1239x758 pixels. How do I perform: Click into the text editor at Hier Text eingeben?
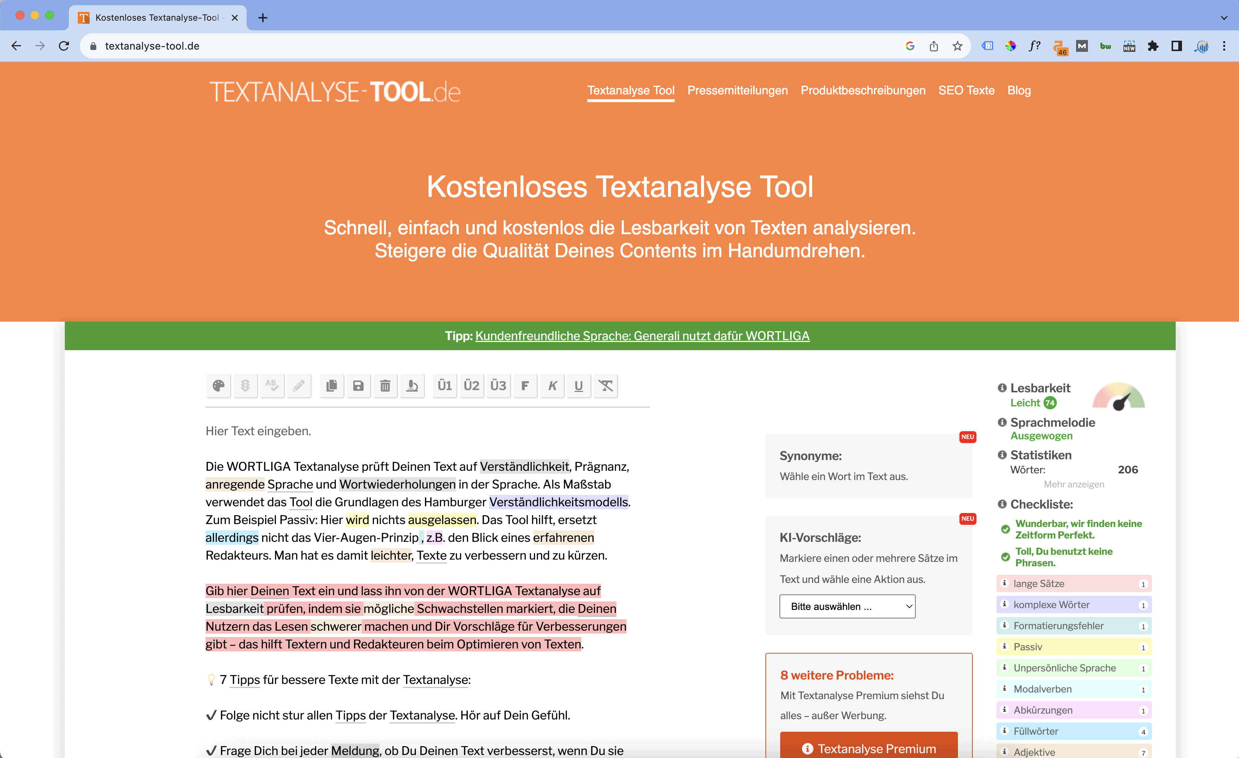[258, 431]
